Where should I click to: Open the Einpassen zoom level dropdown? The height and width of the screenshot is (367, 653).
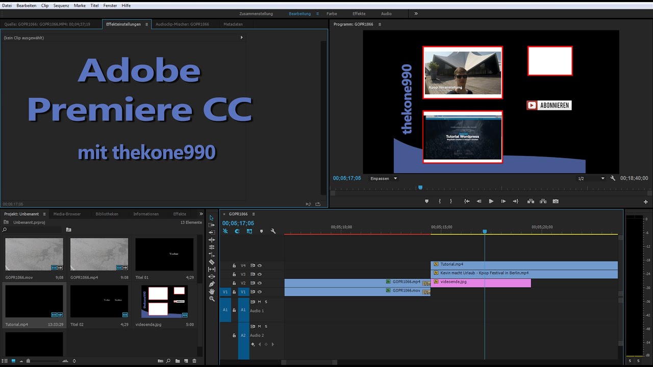(384, 178)
